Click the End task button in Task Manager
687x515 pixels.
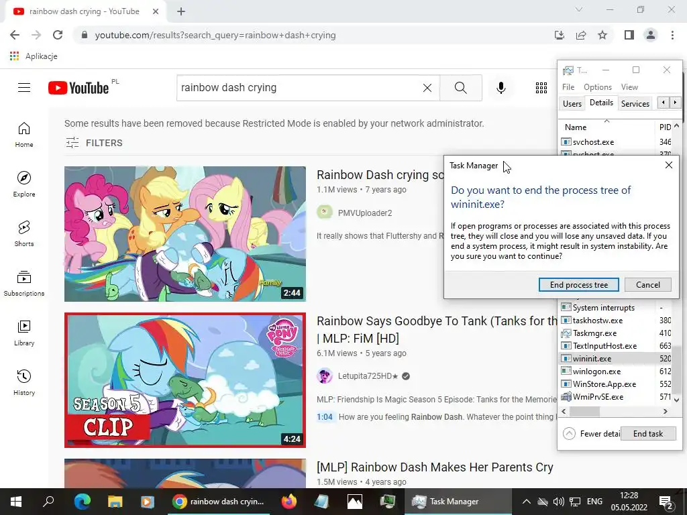648,434
